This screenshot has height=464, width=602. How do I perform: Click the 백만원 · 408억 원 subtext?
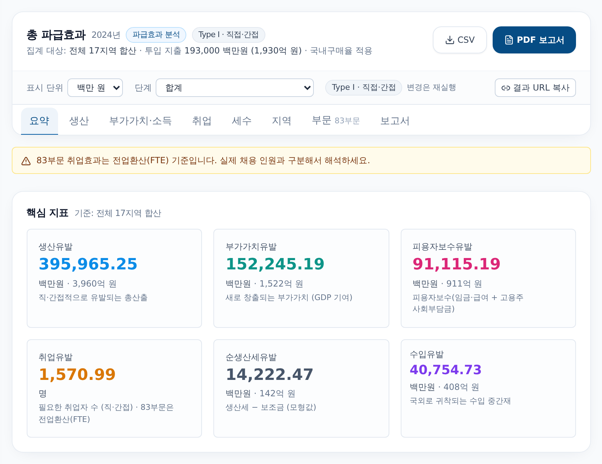point(444,387)
